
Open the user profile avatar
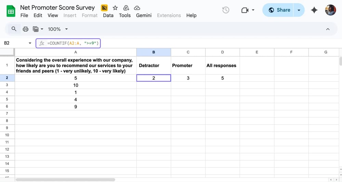point(330,10)
